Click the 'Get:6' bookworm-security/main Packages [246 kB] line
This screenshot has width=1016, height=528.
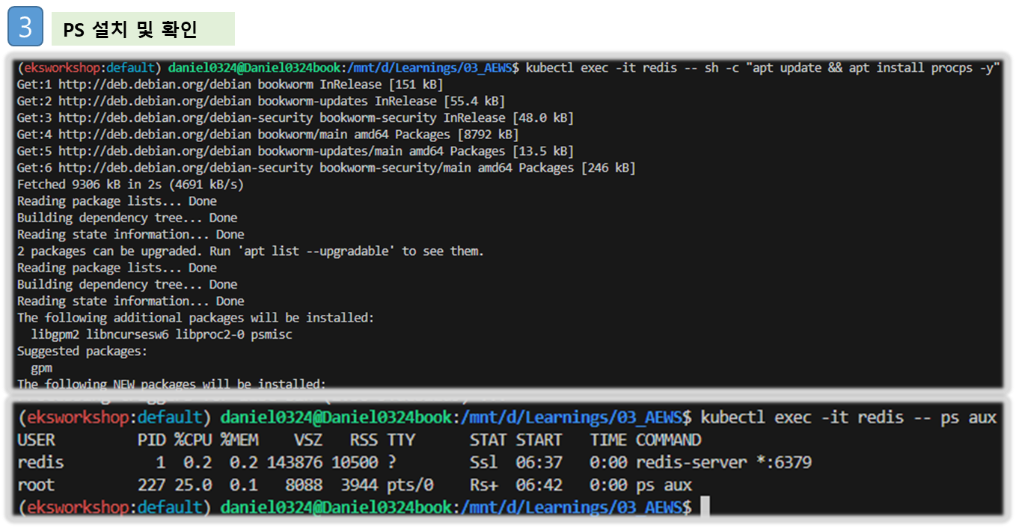click(325, 168)
